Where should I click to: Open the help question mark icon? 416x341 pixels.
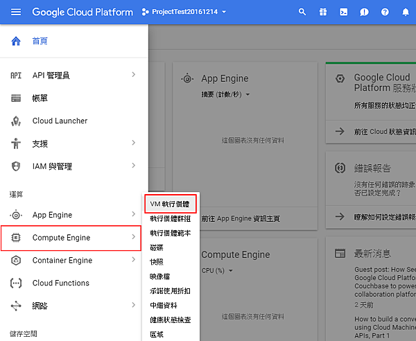(x=385, y=12)
